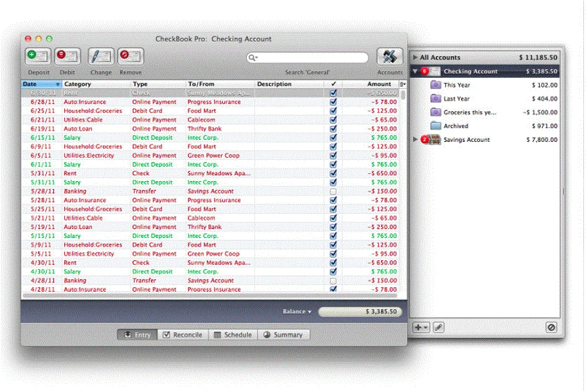
Task: Click the checkmark cleared column header
Action: (x=333, y=84)
